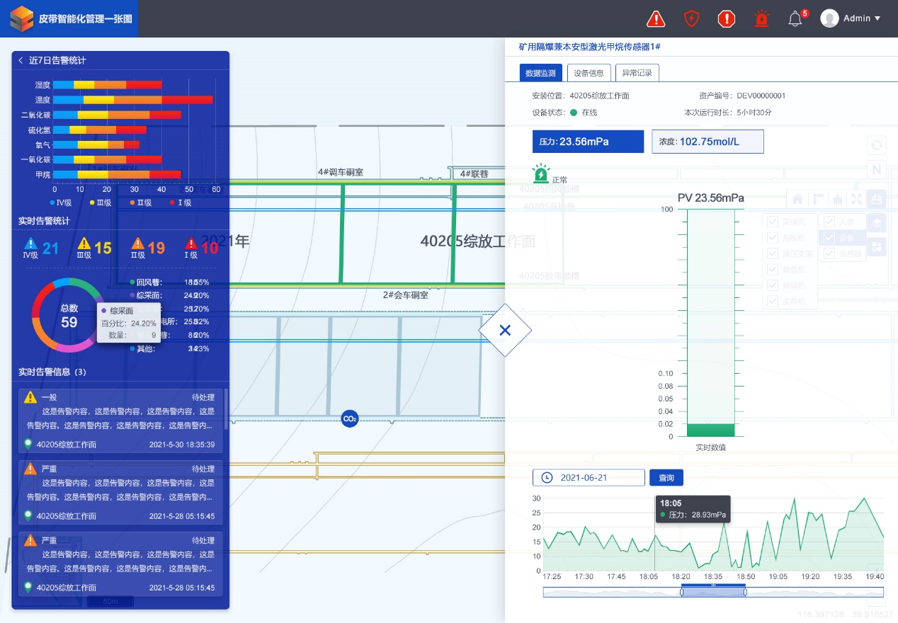This screenshot has width=898, height=623.
Task: Toggle the 传感器 checkbox
Action: pyautogui.click(x=829, y=253)
